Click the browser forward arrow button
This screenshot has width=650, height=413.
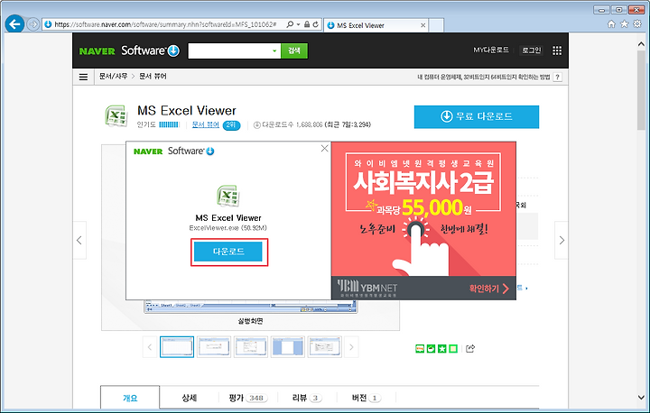tap(33, 24)
